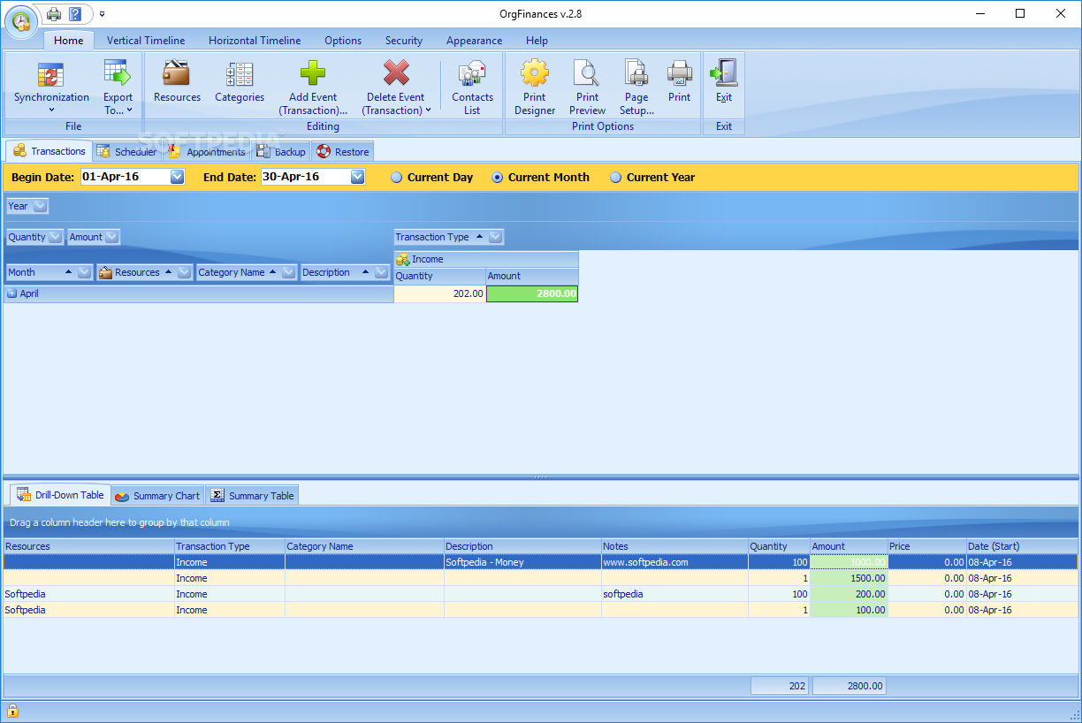Open the Security ribbon tab

click(404, 41)
